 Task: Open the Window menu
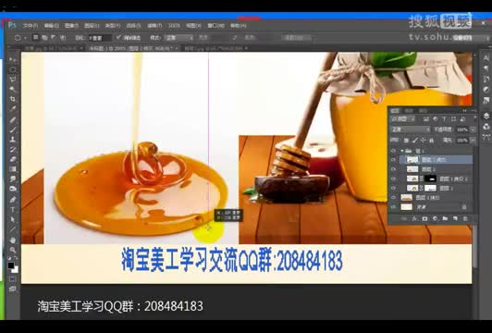[215, 25]
